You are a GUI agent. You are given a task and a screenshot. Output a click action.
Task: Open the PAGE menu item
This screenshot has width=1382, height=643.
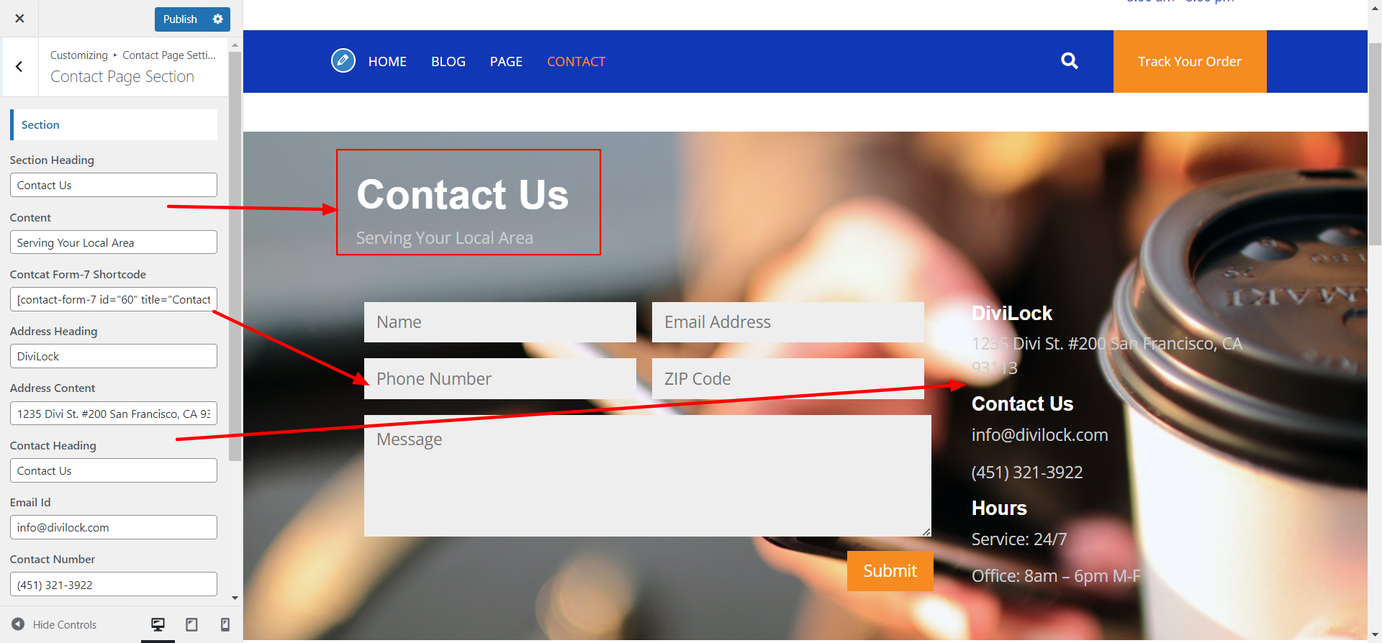(x=506, y=62)
